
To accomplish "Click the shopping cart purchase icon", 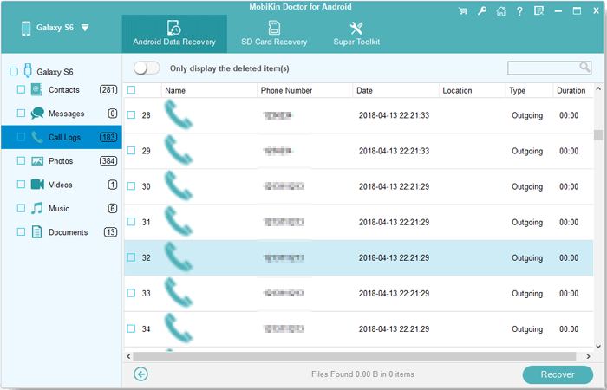I will (x=461, y=11).
